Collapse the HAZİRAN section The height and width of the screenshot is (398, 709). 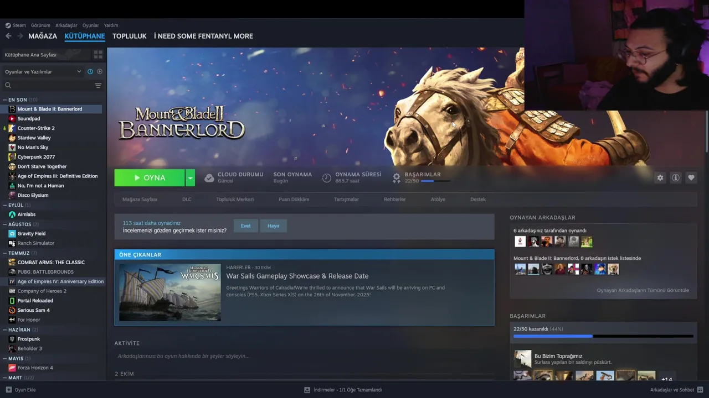pyautogui.click(x=4, y=330)
